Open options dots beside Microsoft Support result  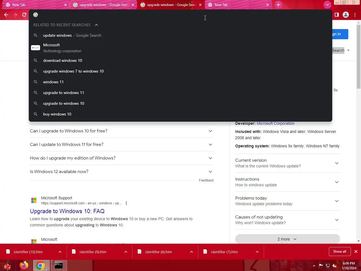126,203
